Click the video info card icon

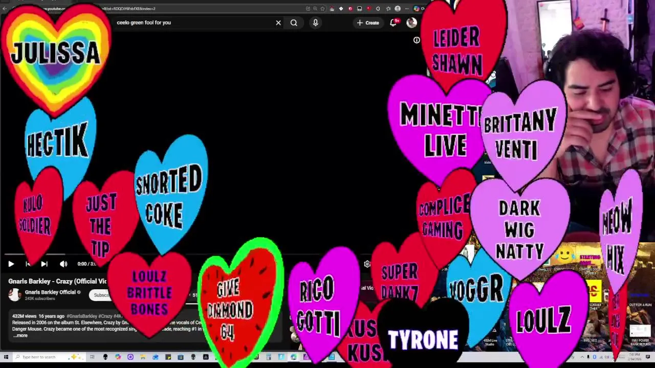(417, 40)
